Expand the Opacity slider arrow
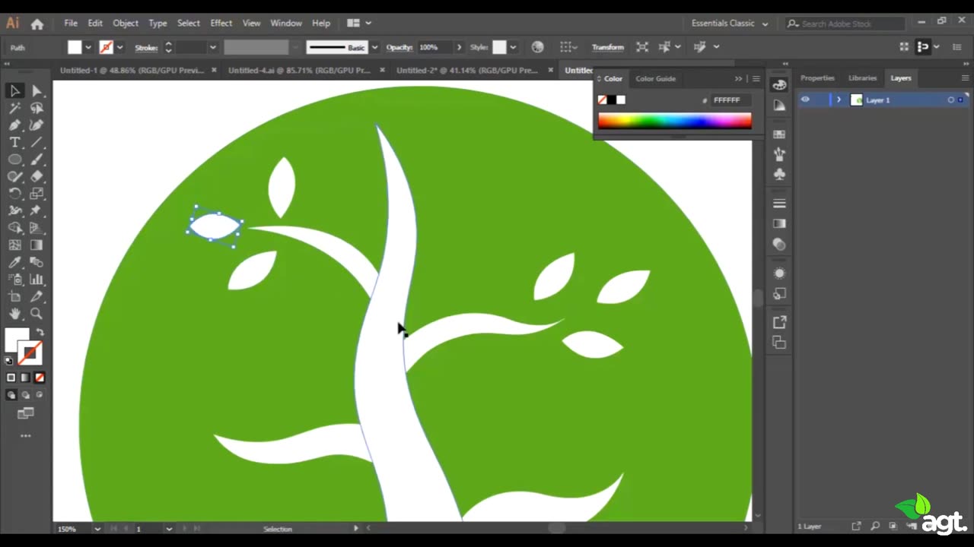 pyautogui.click(x=459, y=47)
